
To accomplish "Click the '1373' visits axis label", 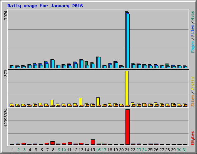I will coord(6,74).
